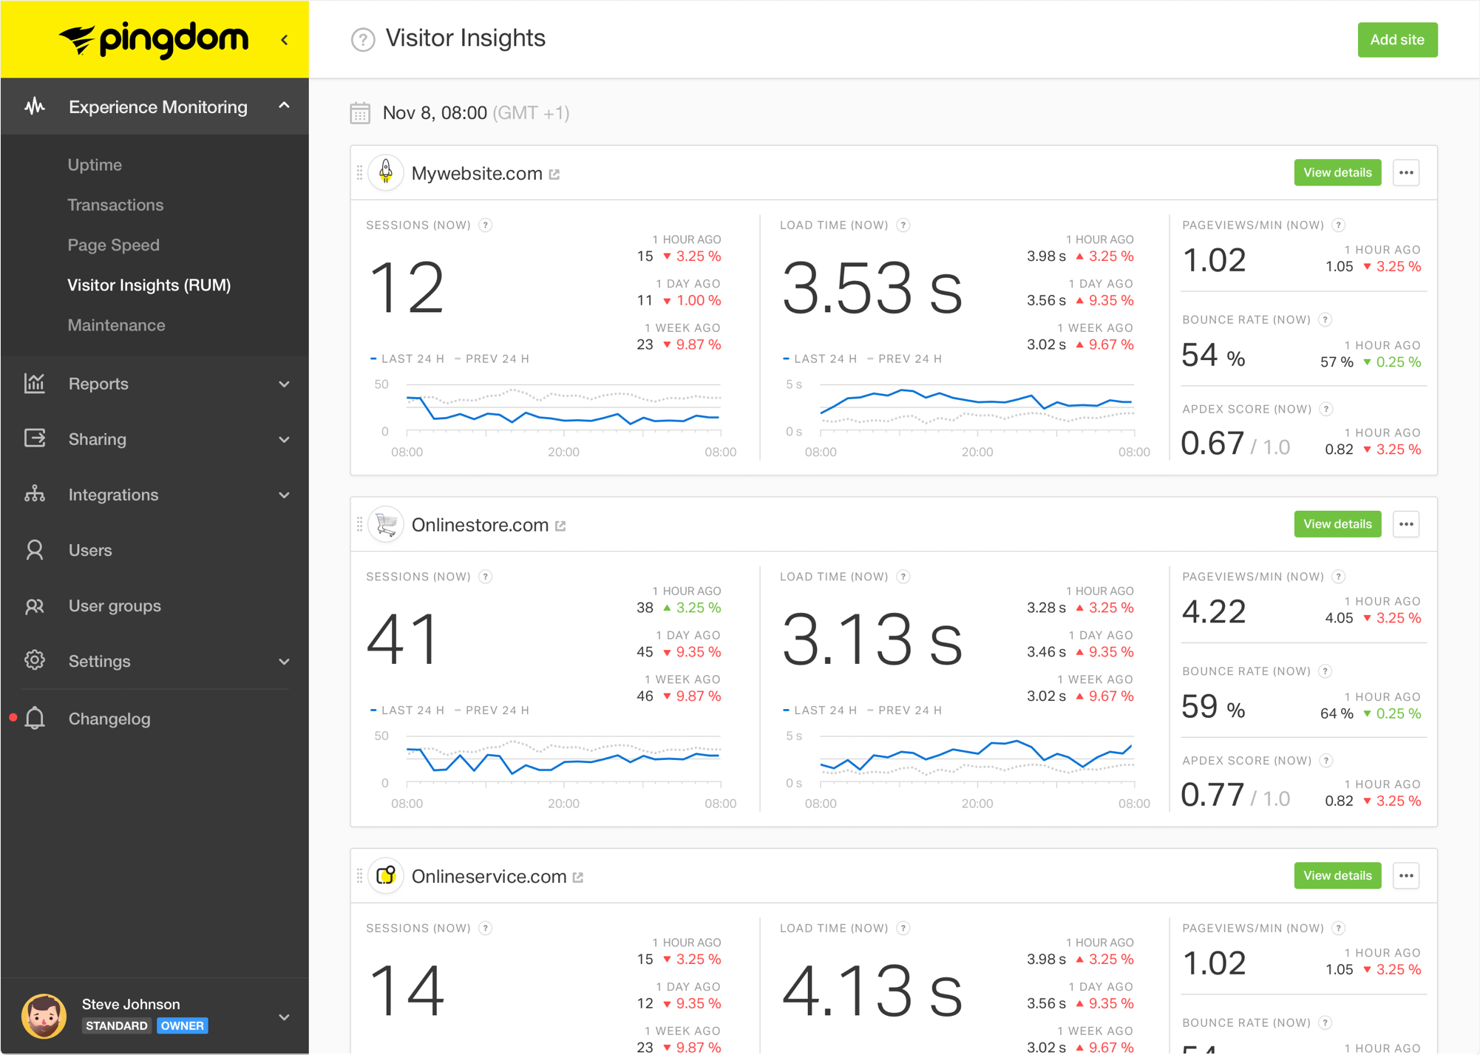Click the User groups section icon
Screen dimensions: 1480x1055
click(34, 605)
